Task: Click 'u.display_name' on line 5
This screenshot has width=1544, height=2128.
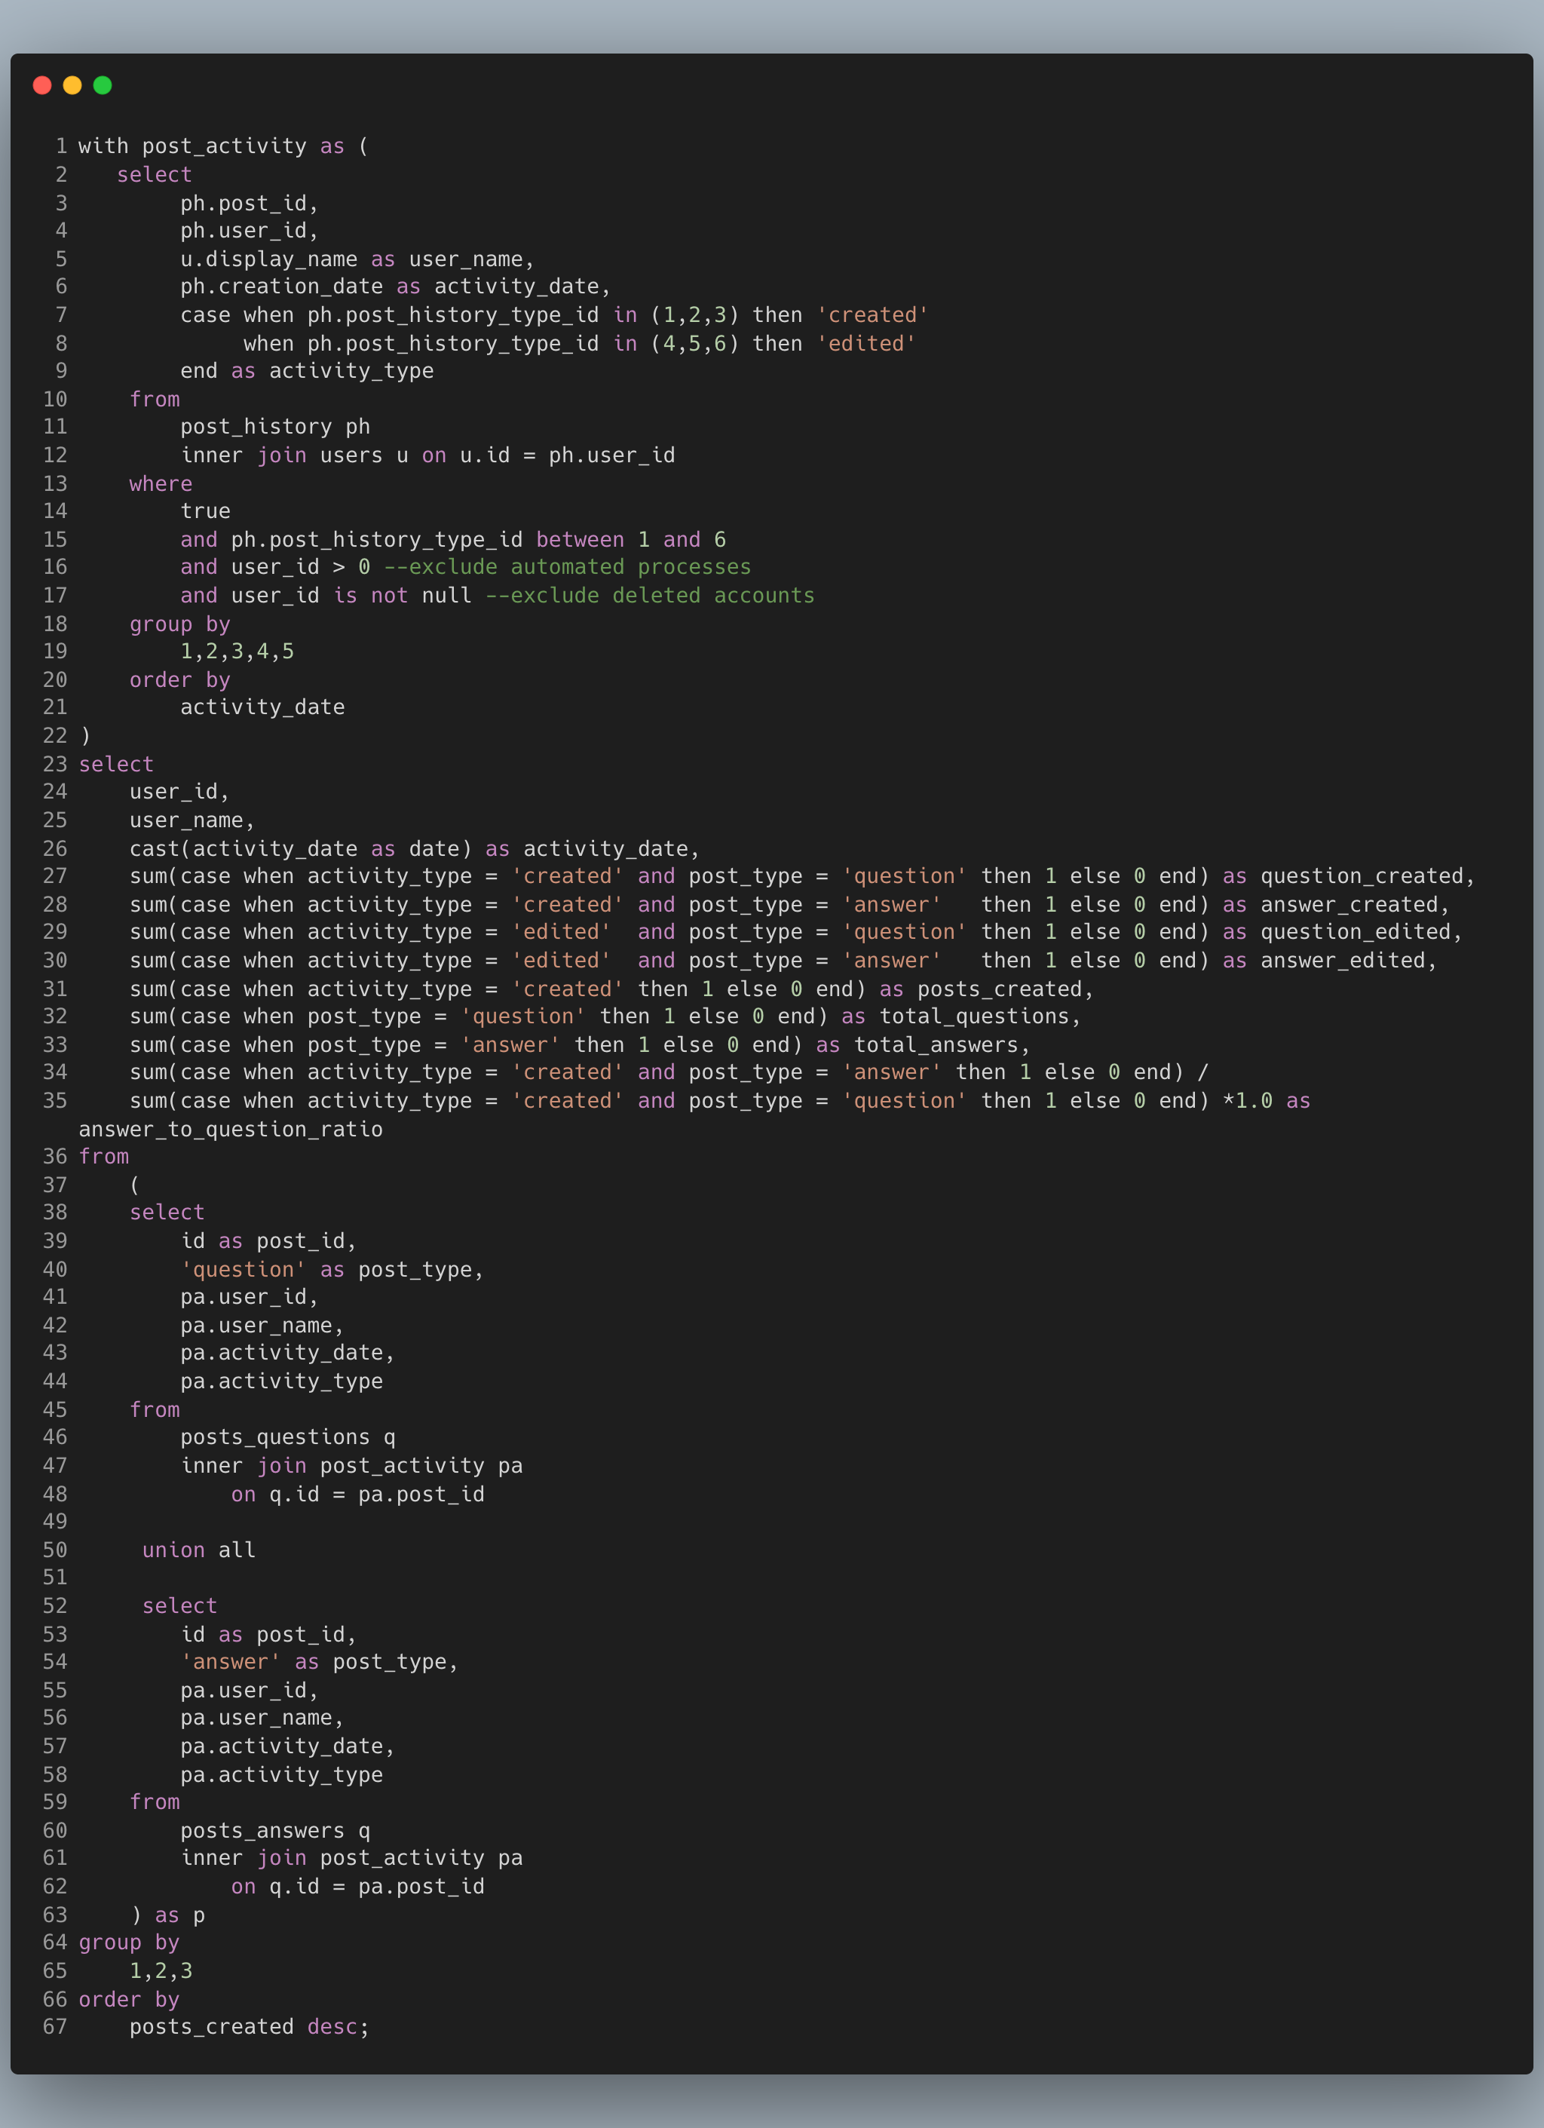Action: coord(268,259)
